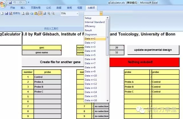
Task: Open the 页面布局 ribbon tab
Action: click(35, 8)
